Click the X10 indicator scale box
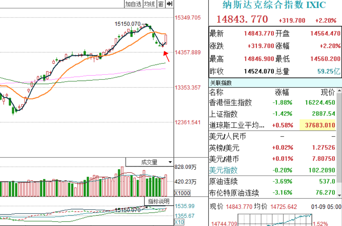Image resolution: width=342 pixels, height=226 pixels. (x=179, y=222)
